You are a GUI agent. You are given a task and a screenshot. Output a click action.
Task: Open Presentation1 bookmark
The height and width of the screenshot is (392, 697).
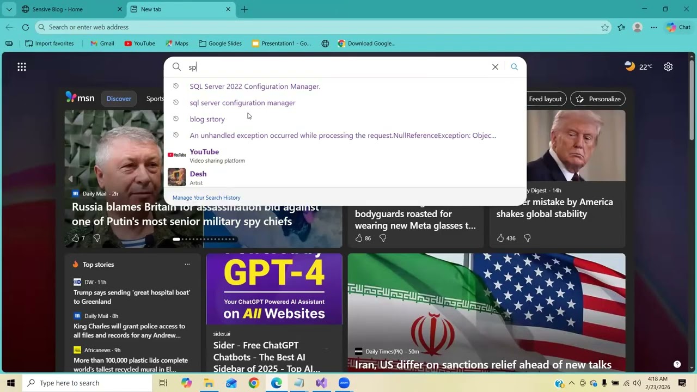tap(282, 44)
